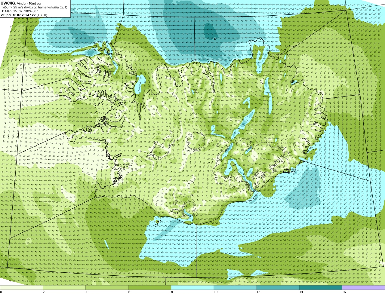Image resolution: width=385 pixels, height=294 pixels.
Task: Click the valid time 'VT: þri. 16.07.2024 12Z (+30 h)'
Action: (x=24, y=15)
